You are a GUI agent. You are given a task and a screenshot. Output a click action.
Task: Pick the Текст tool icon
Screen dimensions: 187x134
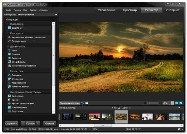pyautogui.click(x=9, y=50)
